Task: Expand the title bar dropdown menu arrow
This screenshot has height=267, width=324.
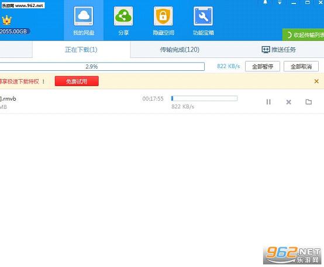Action: coord(280,2)
